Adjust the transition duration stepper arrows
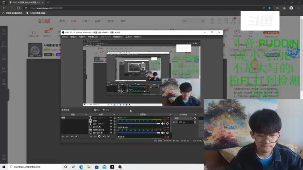The width and height of the screenshot is (303, 170). [195, 122]
